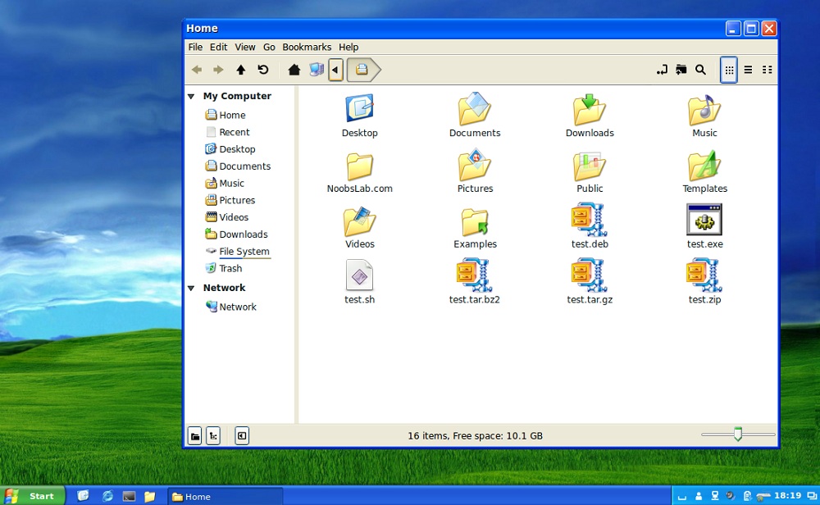
Task: Open Trash from the sidebar
Action: (230, 268)
